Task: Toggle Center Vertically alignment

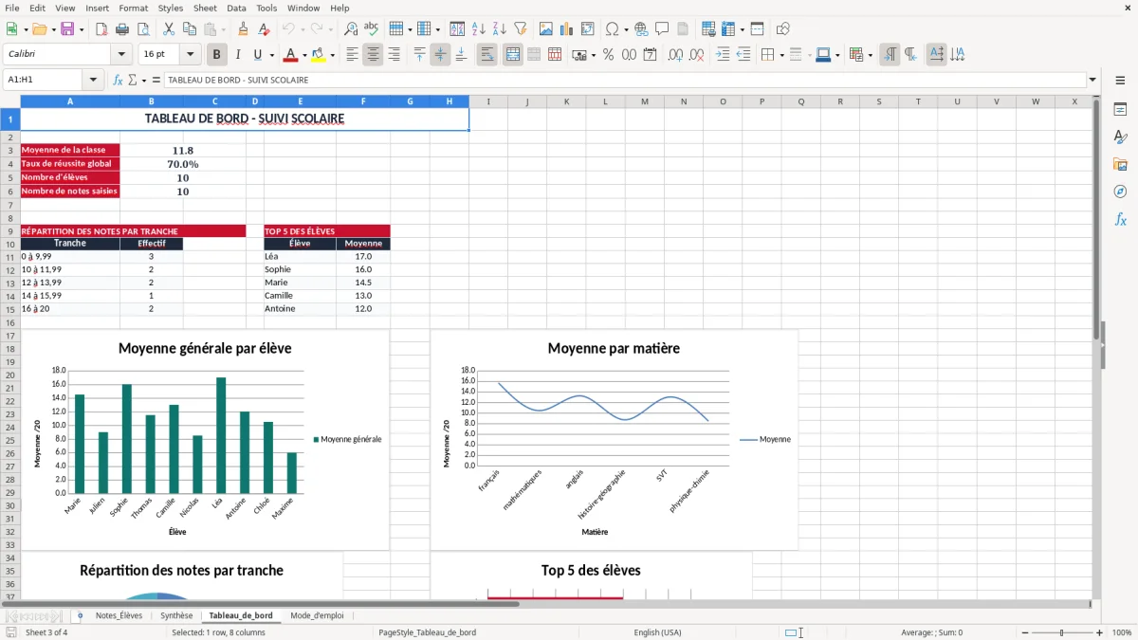Action: 440,55
